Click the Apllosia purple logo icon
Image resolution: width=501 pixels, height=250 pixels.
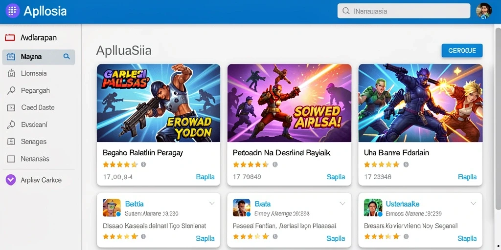pyautogui.click(x=12, y=11)
